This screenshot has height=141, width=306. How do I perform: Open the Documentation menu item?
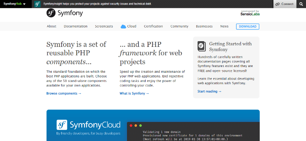pos(75,26)
